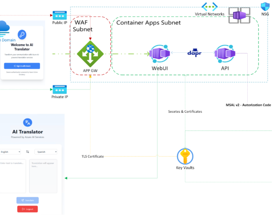Open the Spanish target language dropdown
This screenshot has width=272, height=217.
click(46, 152)
